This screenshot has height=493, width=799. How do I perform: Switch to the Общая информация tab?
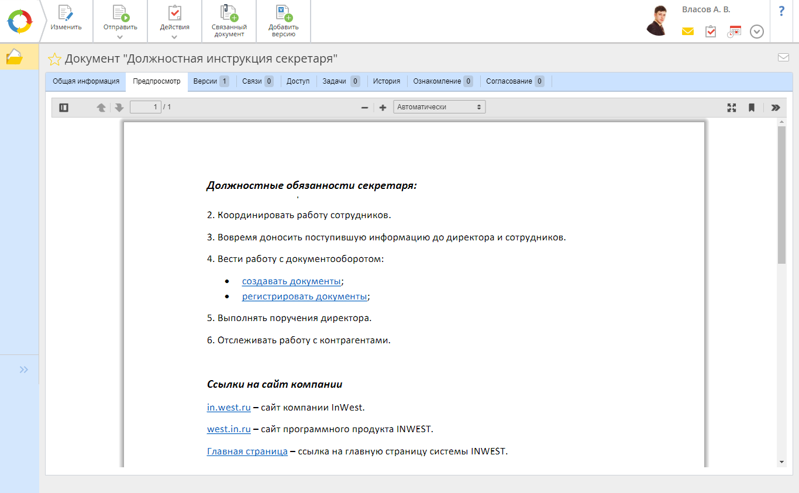86,81
